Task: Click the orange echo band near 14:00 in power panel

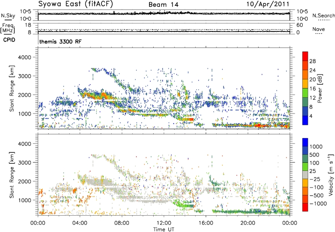Action: [x=187, y=119]
